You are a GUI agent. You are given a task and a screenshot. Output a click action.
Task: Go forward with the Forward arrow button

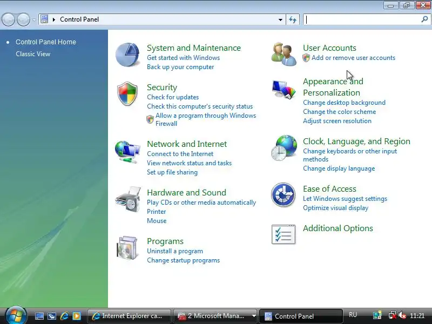23,19
